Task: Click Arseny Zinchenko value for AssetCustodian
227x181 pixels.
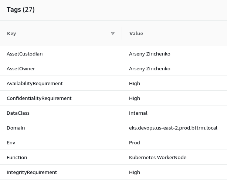Action: [150, 54]
